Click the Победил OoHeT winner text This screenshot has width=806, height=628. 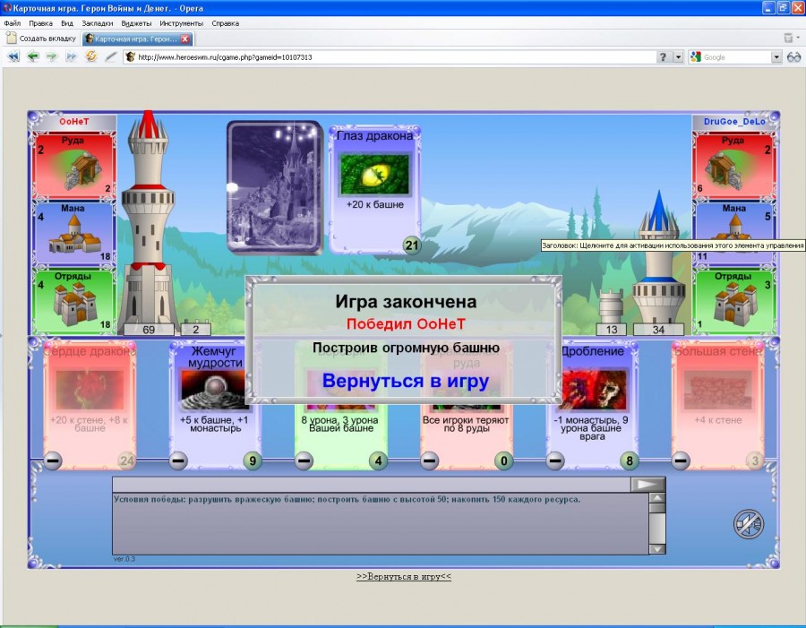406,324
